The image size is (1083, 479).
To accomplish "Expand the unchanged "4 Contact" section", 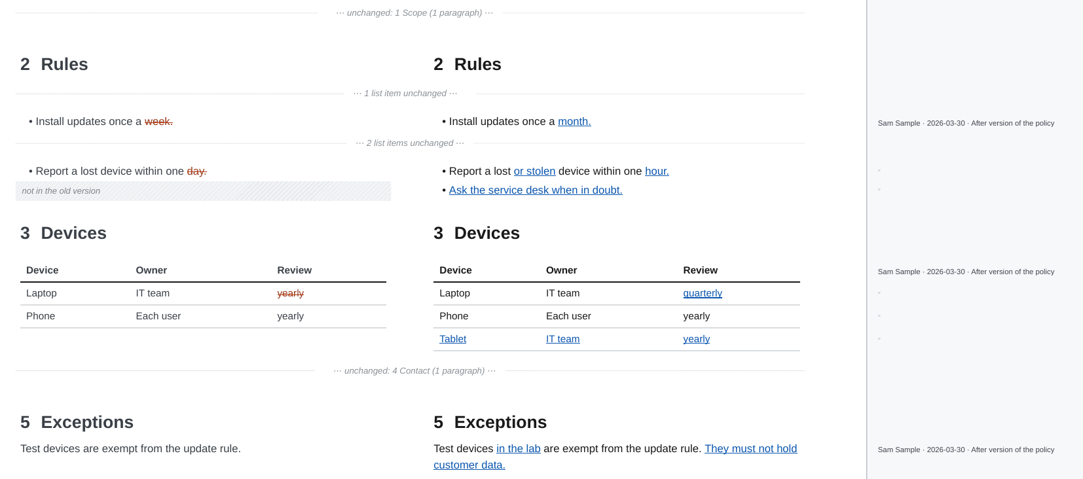I will pyautogui.click(x=414, y=370).
